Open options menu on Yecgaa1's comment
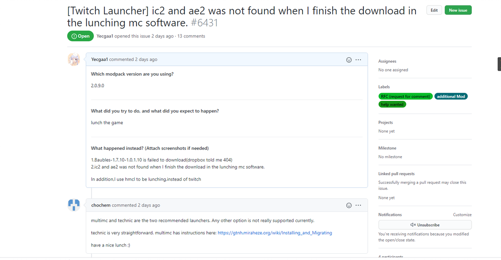This screenshot has width=501, height=260. pyautogui.click(x=358, y=60)
